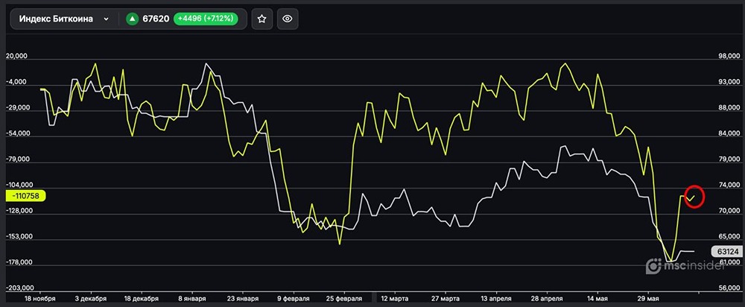The height and width of the screenshot is (307, 745).
Task: Click the 93,000 right axis label
Action: 730,82
